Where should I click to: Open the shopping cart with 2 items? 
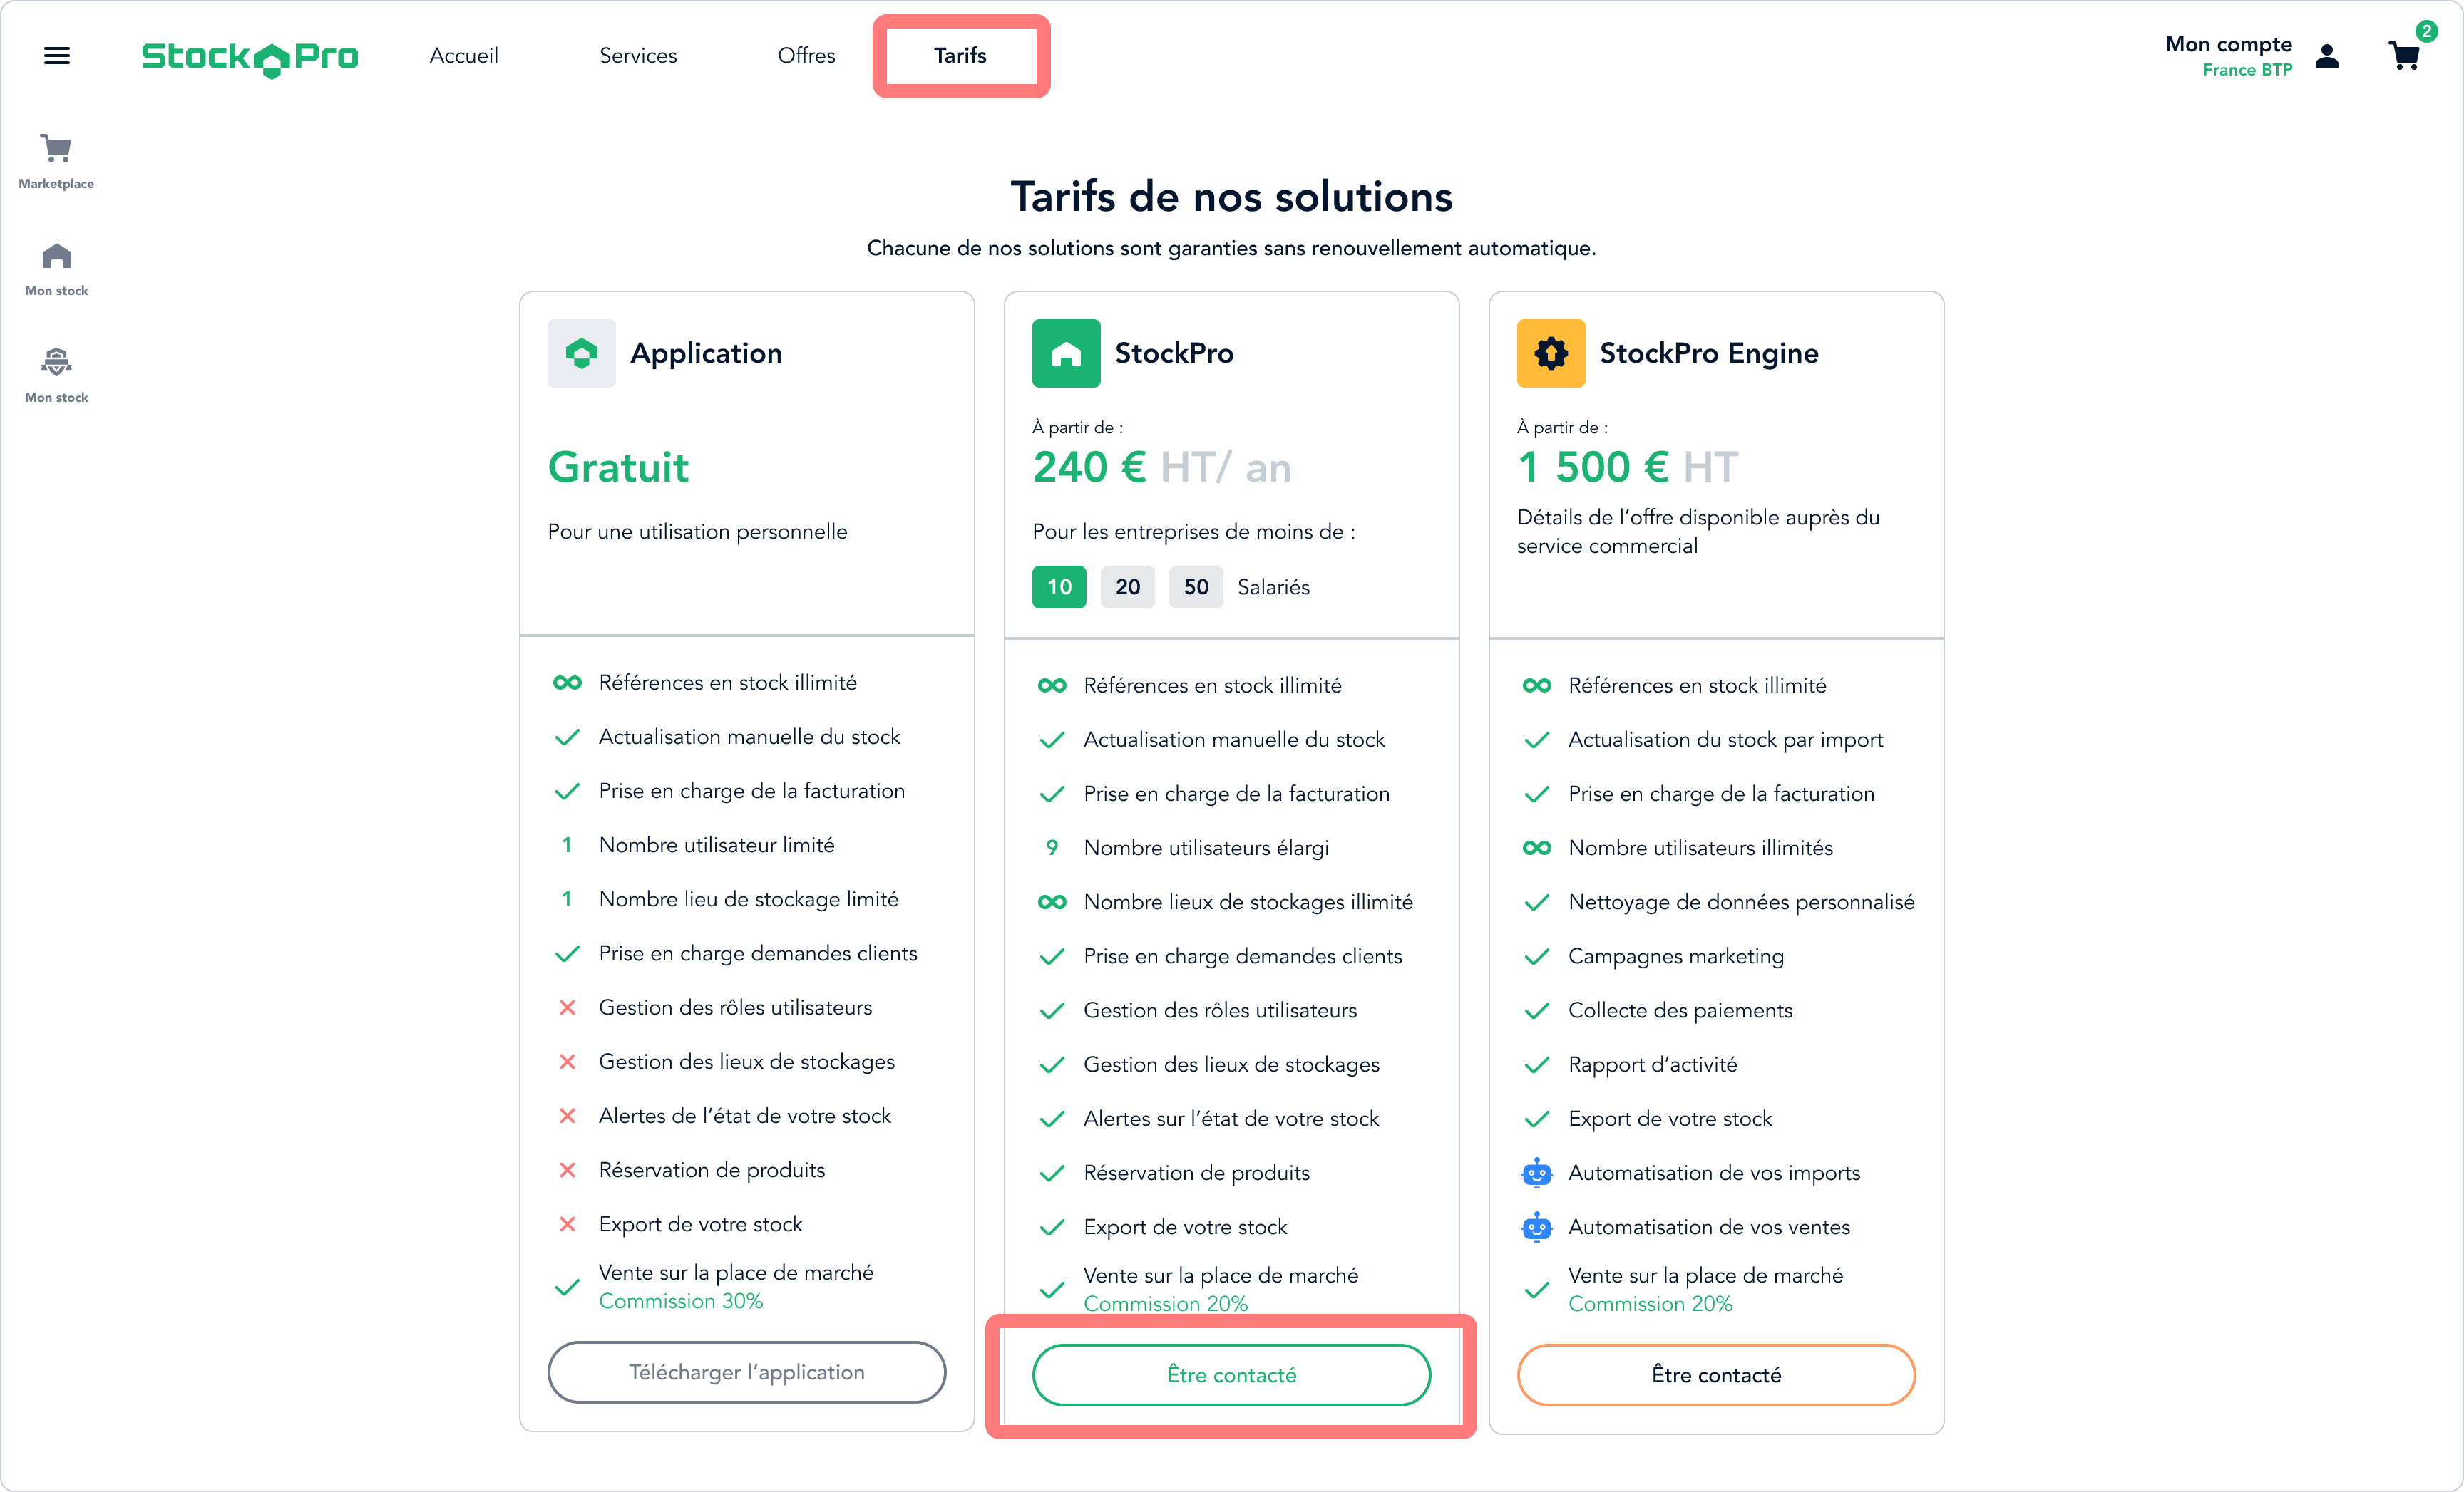point(2404,56)
